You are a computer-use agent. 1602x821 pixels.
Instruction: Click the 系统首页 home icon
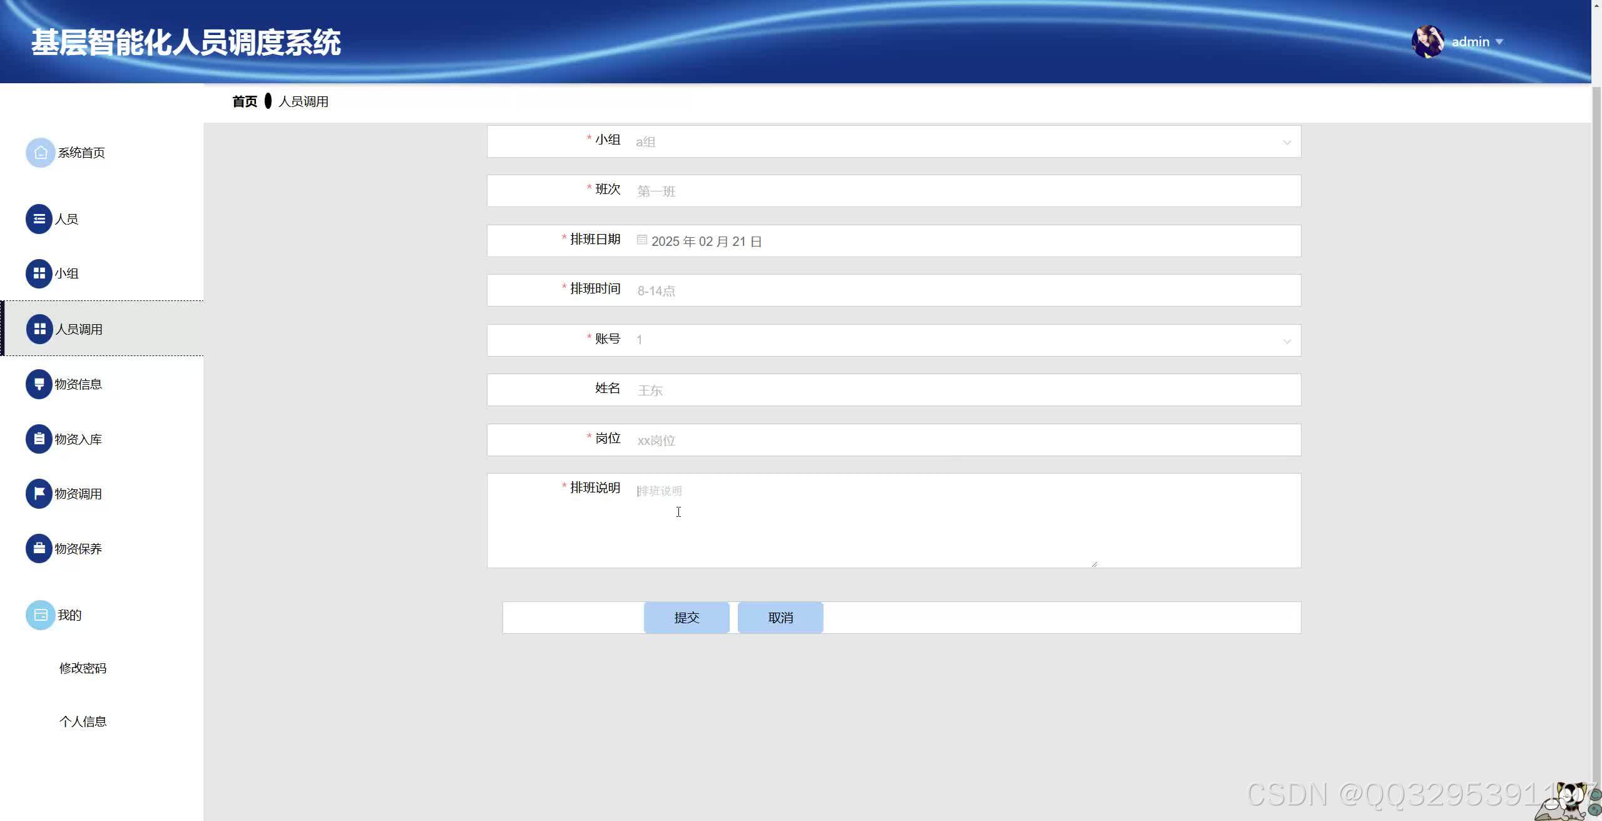coord(39,152)
